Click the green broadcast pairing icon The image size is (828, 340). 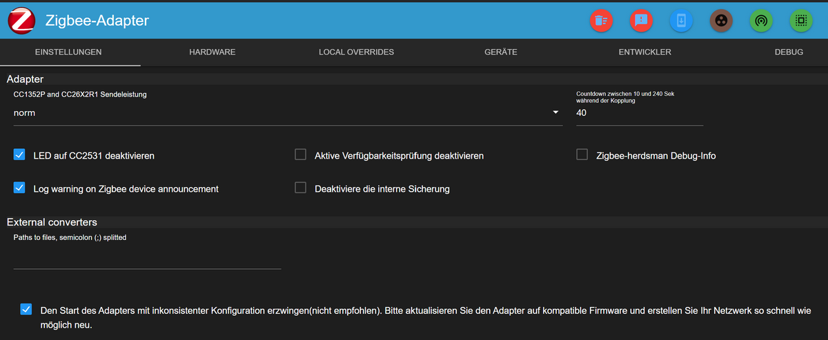(x=761, y=21)
